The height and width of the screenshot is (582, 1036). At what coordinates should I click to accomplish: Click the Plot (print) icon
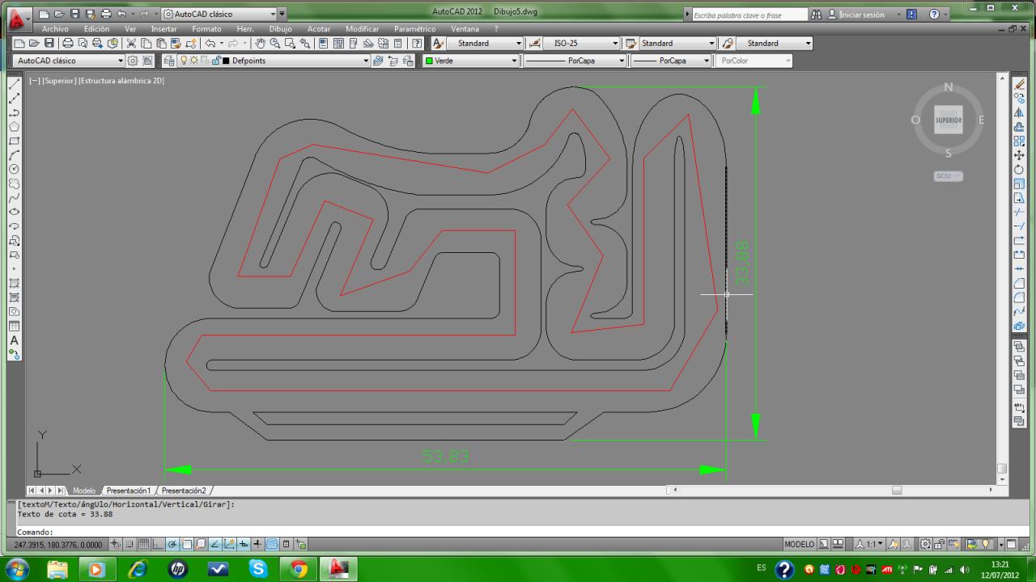pyautogui.click(x=68, y=43)
